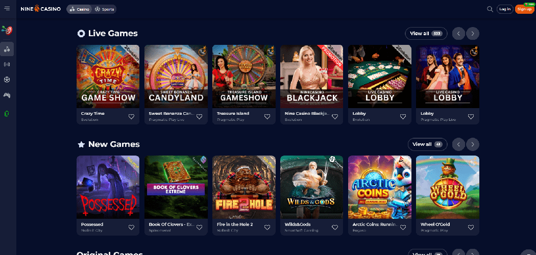
Task: Click the orange Sign up button
Action: [x=524, y=9]
